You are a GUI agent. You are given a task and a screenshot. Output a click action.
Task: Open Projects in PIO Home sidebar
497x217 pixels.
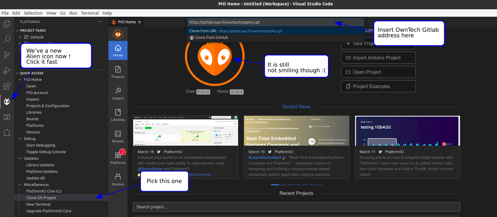pos(118,72)
